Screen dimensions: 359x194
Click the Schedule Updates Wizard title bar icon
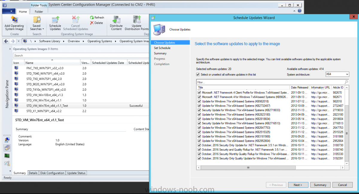[153, 18]
